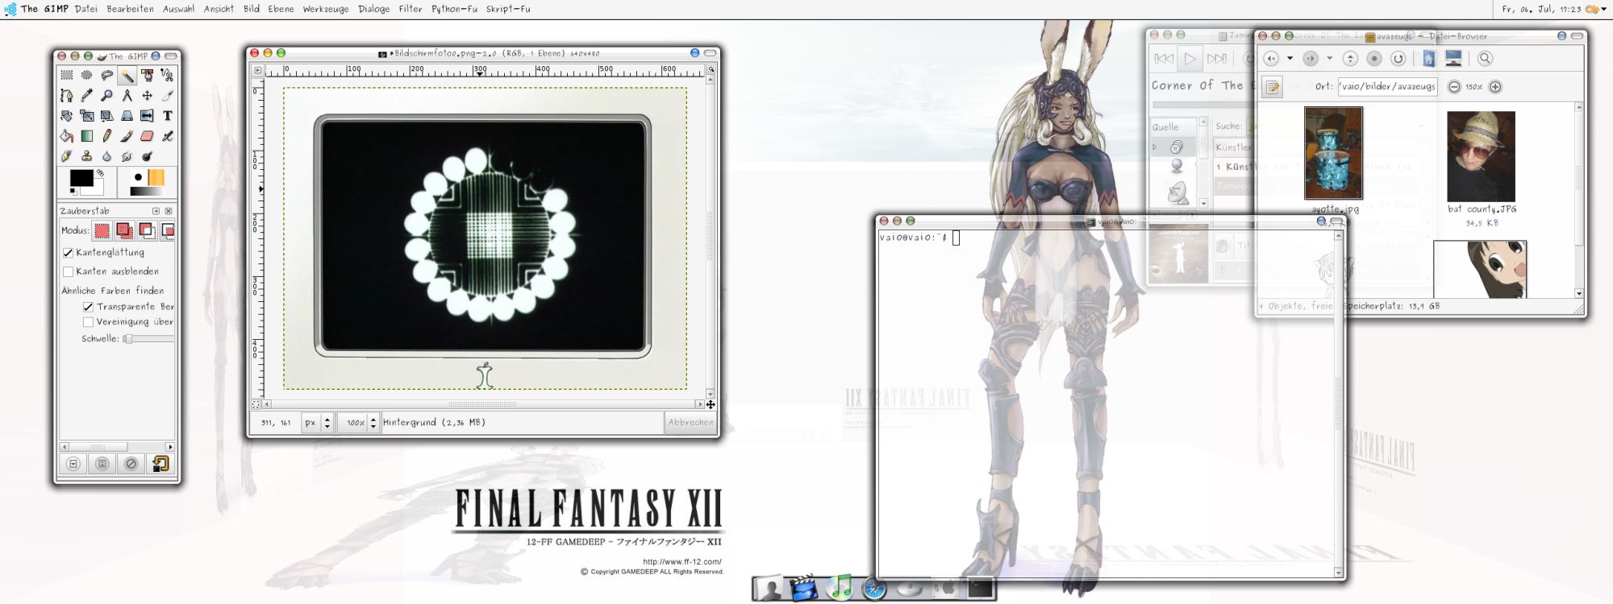Select the Rectangle Select tool in GIMP toolbox

coord(67,75)
